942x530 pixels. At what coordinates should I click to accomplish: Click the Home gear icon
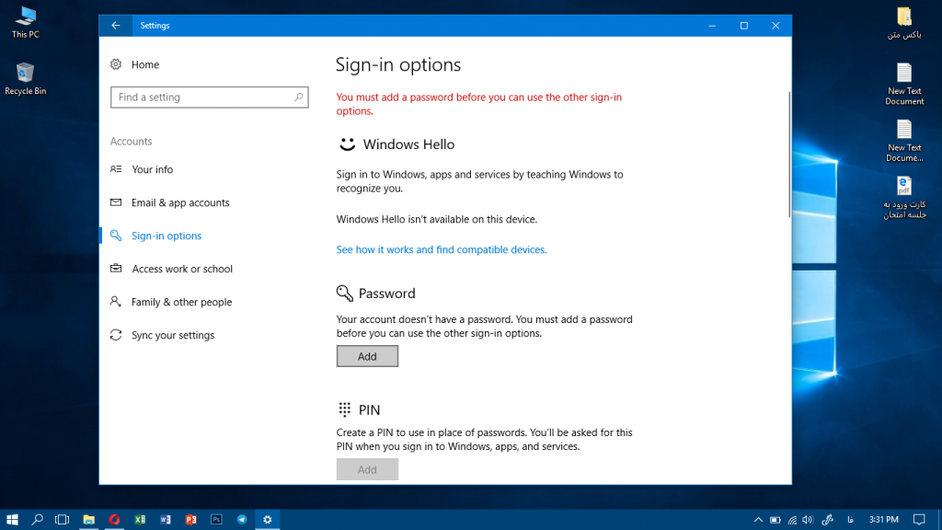116,64
